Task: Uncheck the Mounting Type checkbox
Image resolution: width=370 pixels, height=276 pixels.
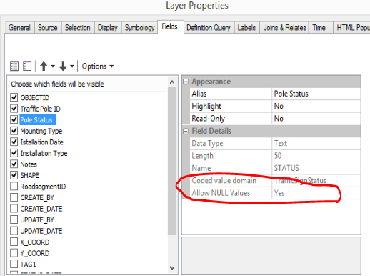Action: [14, 131]
